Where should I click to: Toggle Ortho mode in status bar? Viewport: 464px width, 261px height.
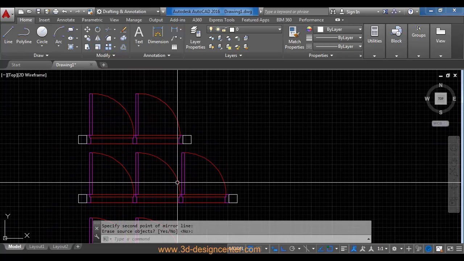coord(283,249)
